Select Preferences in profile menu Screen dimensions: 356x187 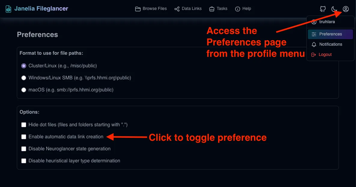[x=330, y=34]
